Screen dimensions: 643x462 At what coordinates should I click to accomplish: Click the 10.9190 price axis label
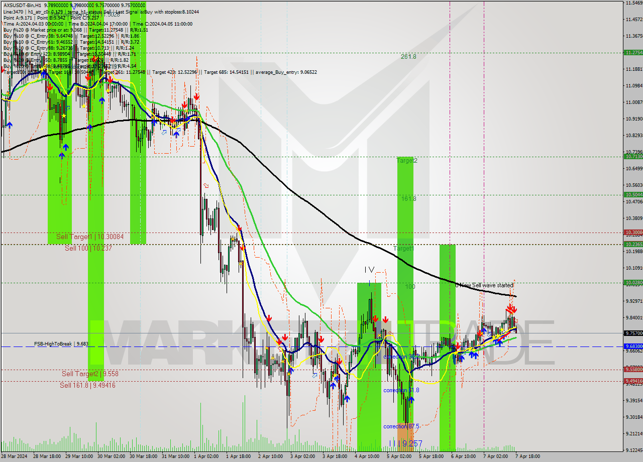(634, 119)
